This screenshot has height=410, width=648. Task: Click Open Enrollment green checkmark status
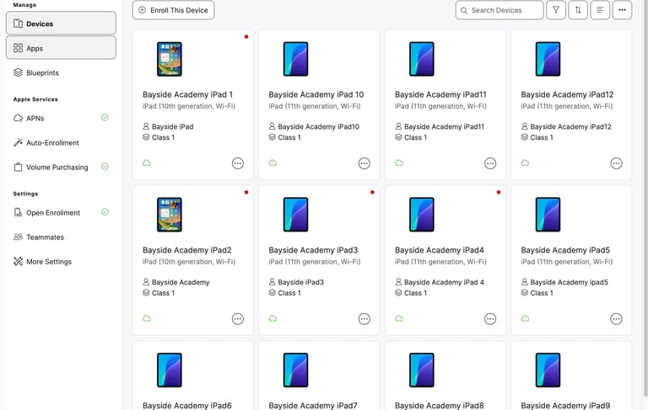105,211
